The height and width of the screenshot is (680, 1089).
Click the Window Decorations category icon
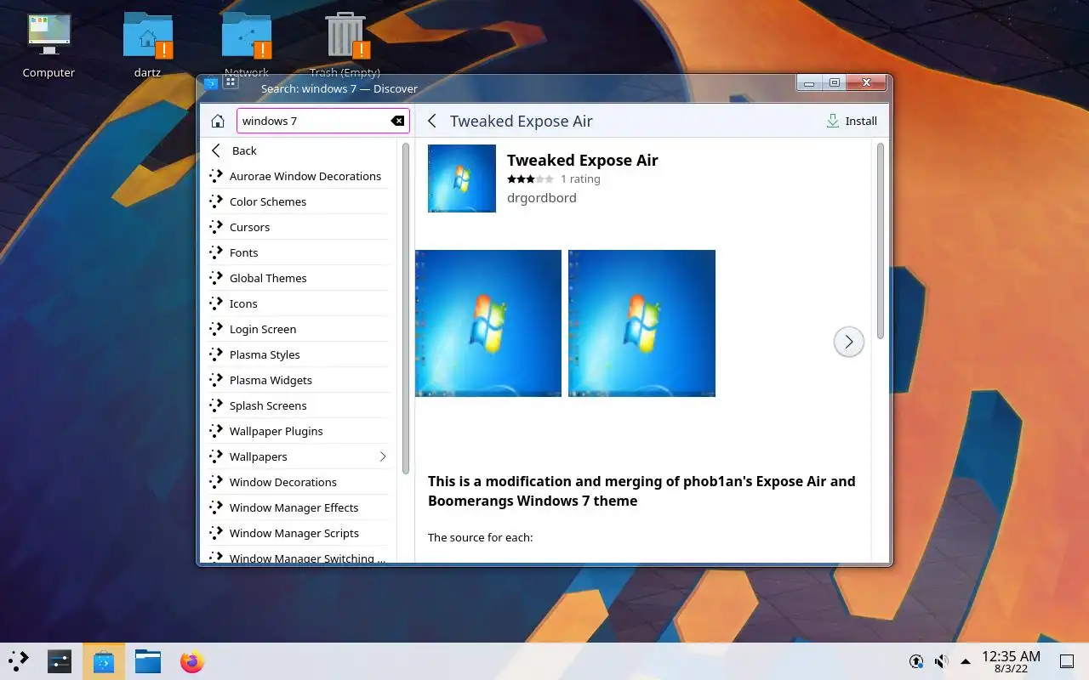216,482
